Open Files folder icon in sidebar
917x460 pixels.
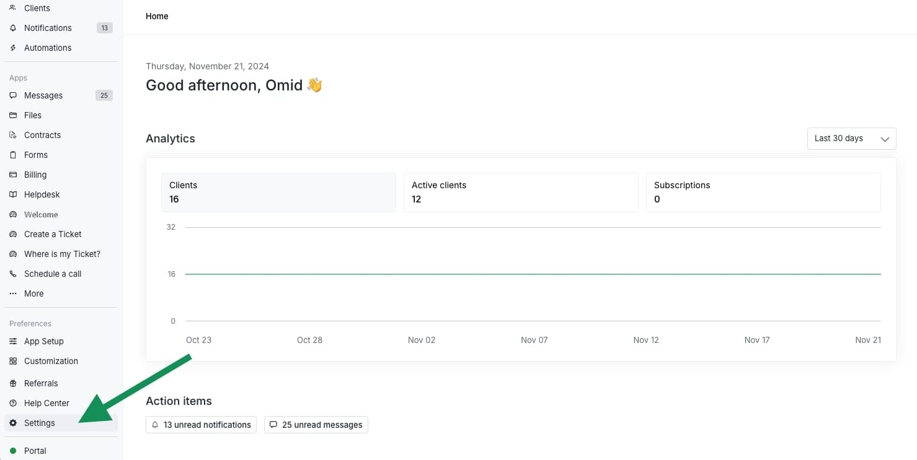pos(13,115)
